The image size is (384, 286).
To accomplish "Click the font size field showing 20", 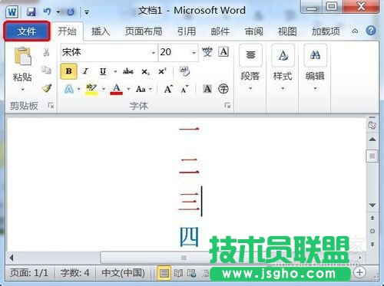I will (174, 52).
